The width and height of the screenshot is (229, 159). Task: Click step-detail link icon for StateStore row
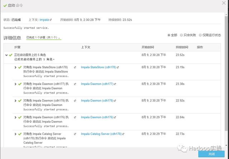[x=75, y=67]
